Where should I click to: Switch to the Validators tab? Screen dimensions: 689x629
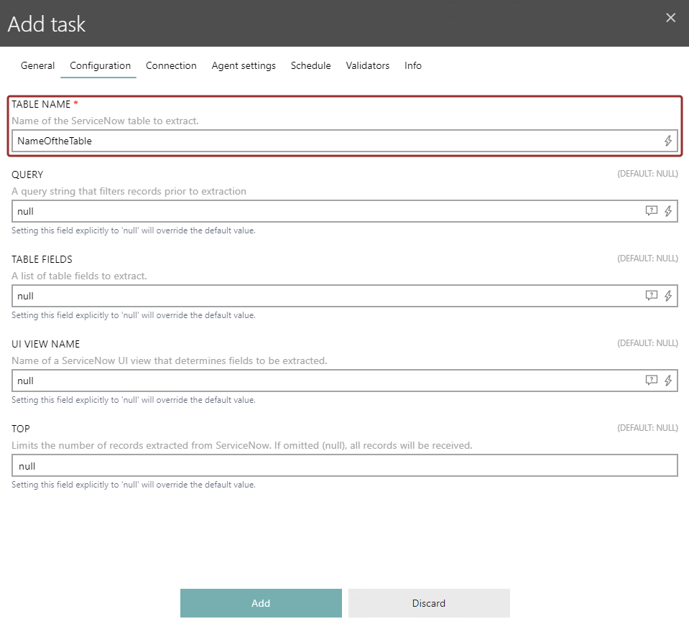pos(367,65)
